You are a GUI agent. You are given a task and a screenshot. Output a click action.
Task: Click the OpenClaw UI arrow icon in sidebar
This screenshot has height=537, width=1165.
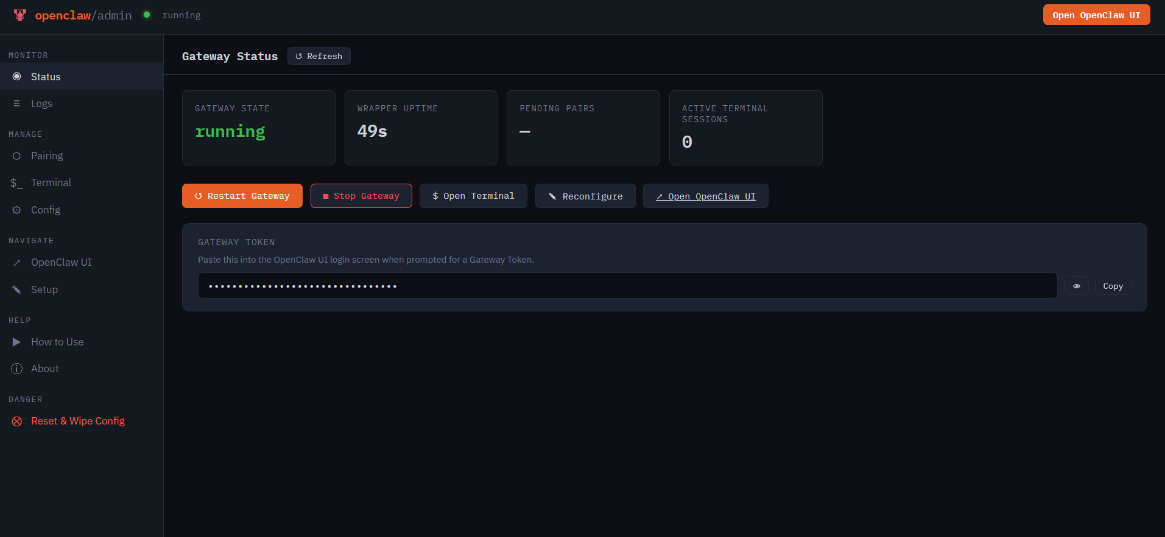pyautogui.click(x=17, y=263)
